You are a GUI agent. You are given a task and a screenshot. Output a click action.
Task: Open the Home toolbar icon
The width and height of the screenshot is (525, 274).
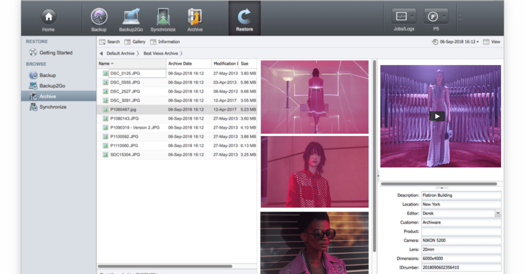click(48, 17)
